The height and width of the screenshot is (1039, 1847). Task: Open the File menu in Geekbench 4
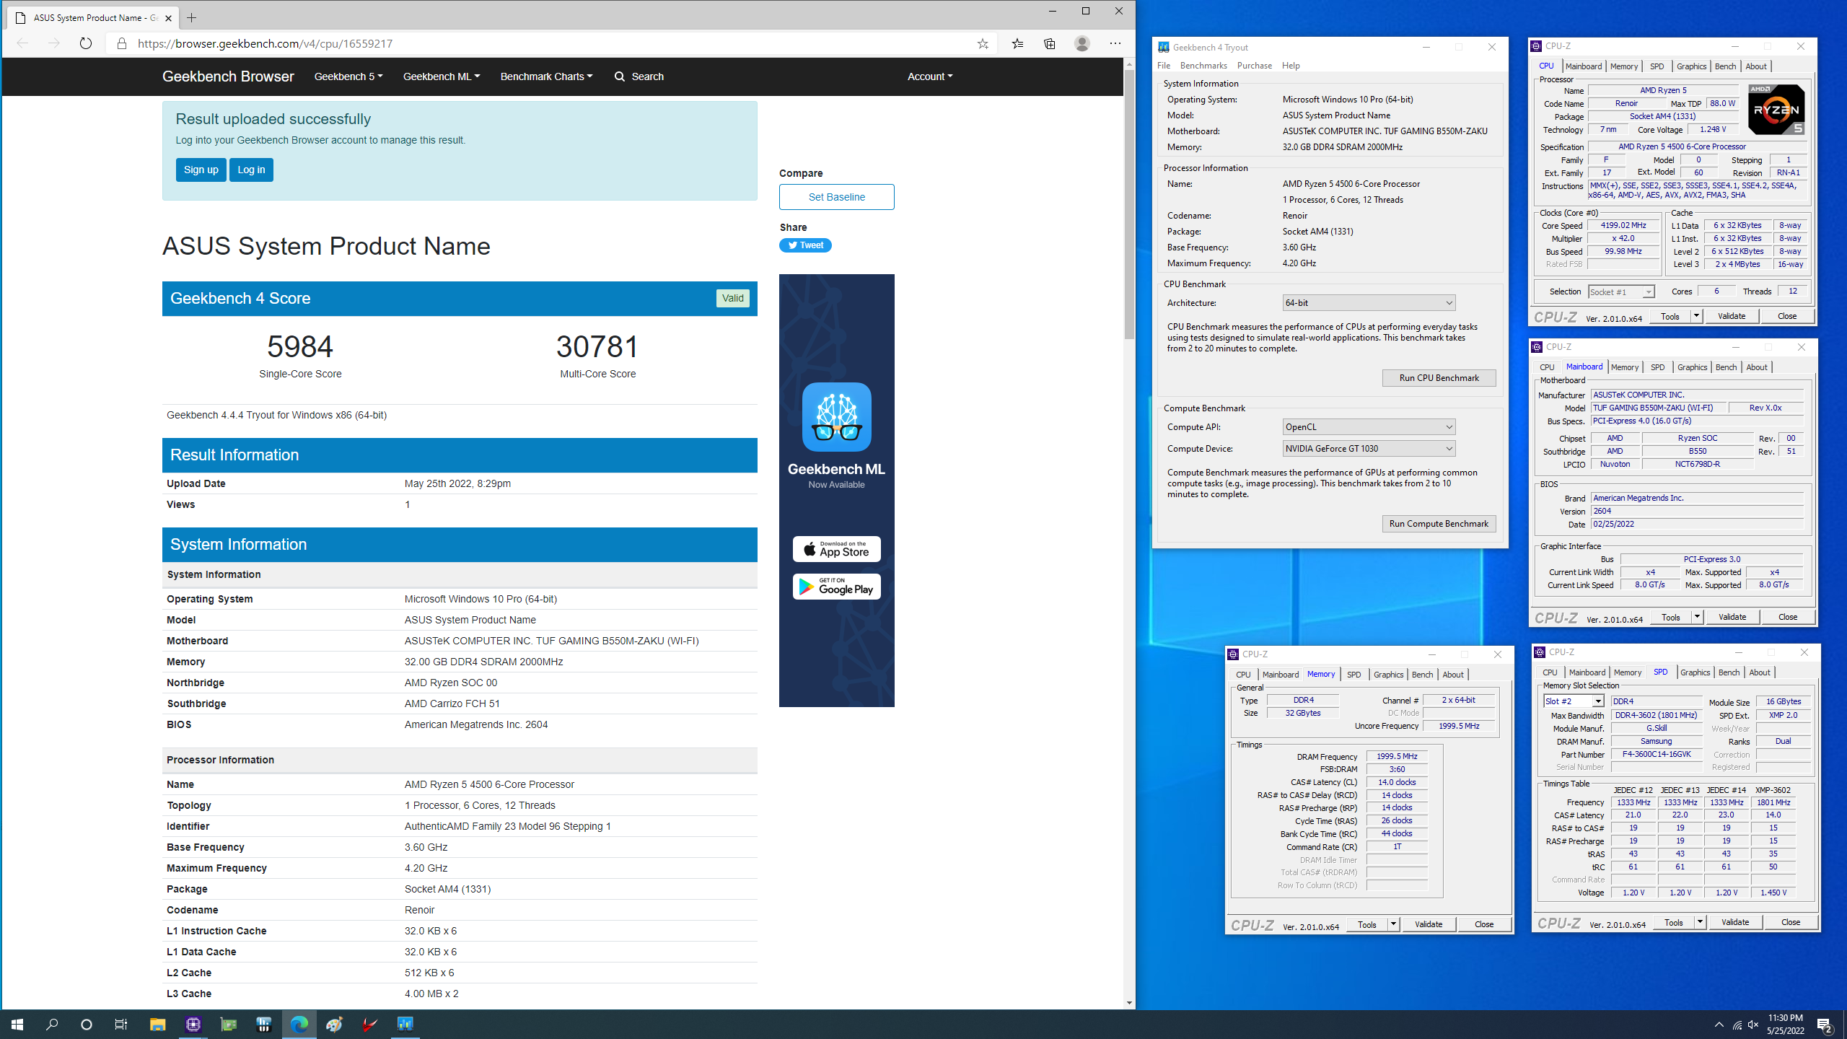coord(1164,66)
